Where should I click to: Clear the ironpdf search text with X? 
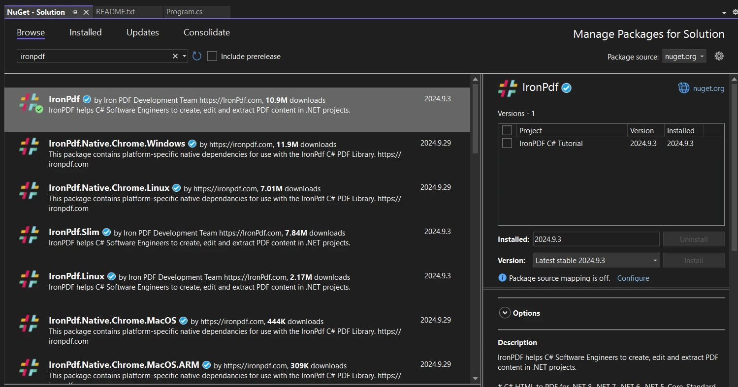click(x=175, y=56)
